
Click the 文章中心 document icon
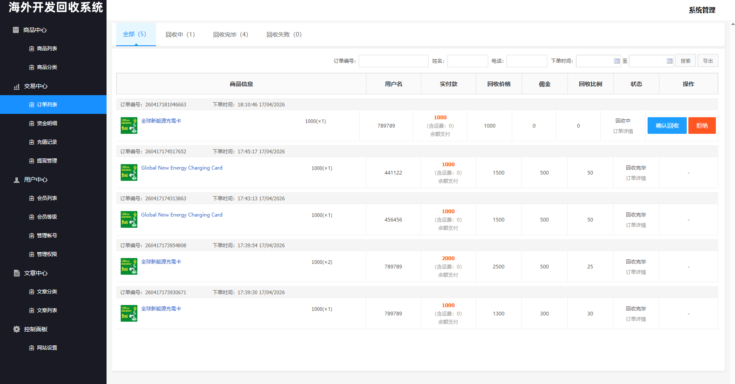(17, 273)
